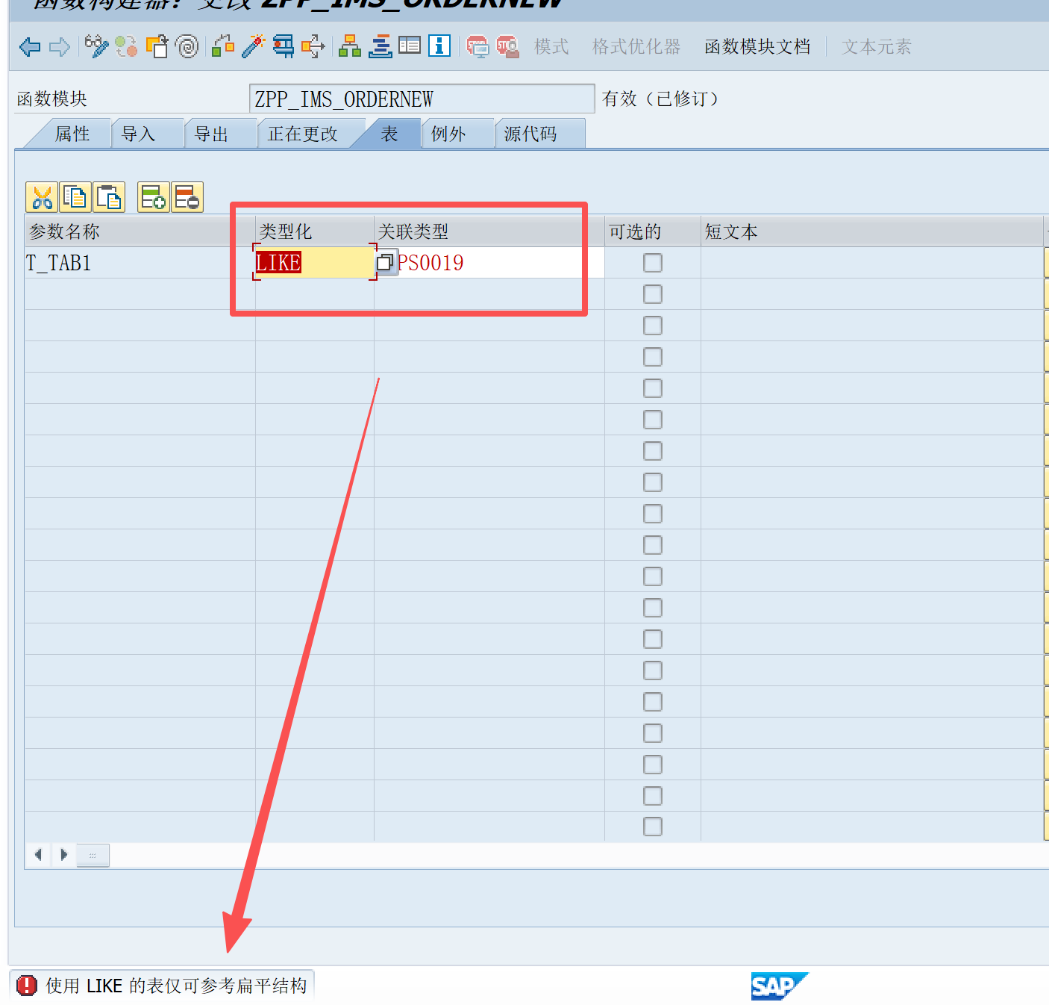Activate with the magic wand icon

tap(253, 46)
